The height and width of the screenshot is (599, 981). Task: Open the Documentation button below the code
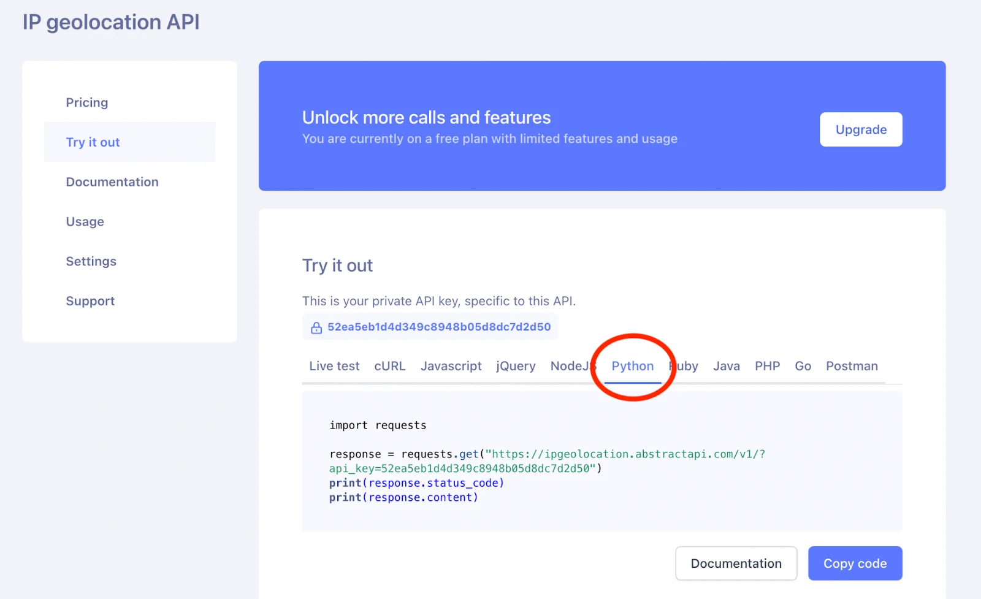coord(736,563)
